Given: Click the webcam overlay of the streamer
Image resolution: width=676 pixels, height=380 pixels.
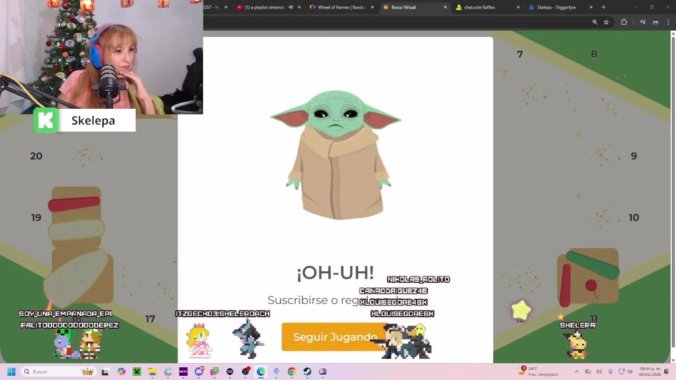Looking at the screenshot, I should point(101,56).
